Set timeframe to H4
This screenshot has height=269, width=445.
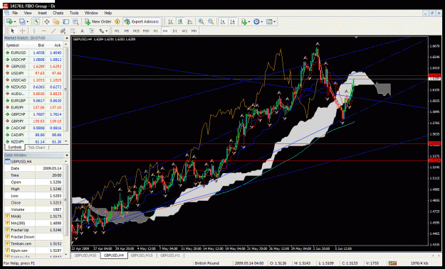click(165, 31)
